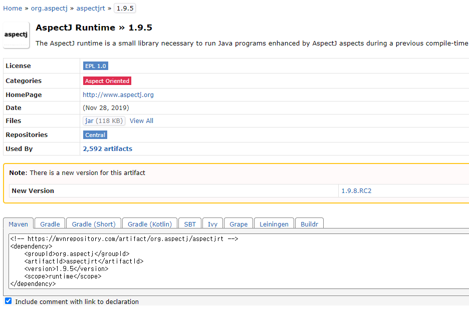This screenshot has height=312, width=469.
Task: Switch to the SBT tab
Action: [x=190, y=224]
